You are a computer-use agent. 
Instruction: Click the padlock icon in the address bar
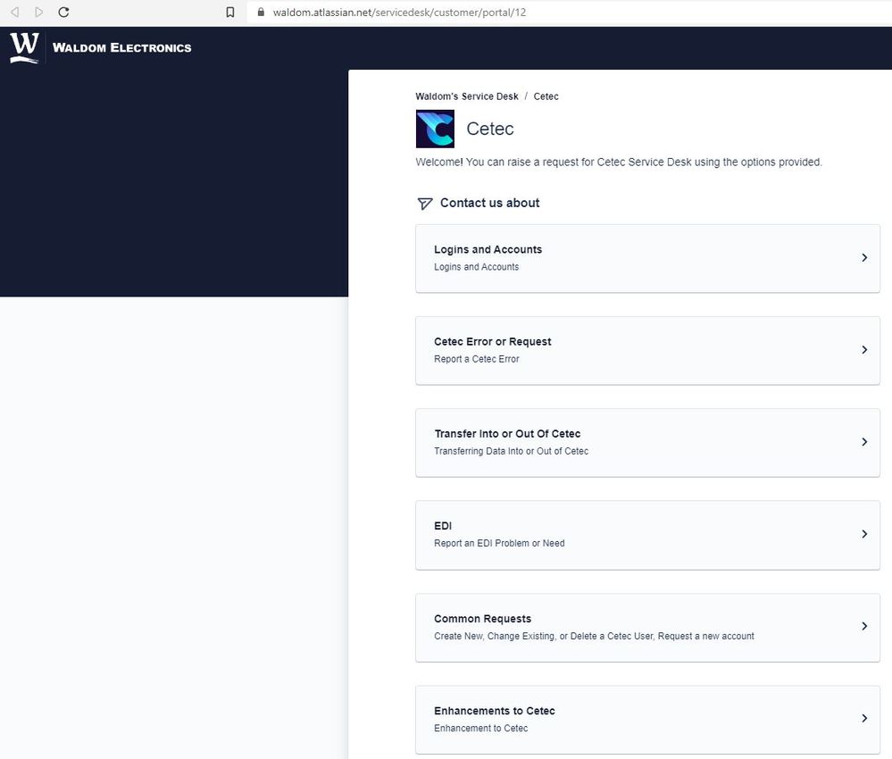coord(260,13)
